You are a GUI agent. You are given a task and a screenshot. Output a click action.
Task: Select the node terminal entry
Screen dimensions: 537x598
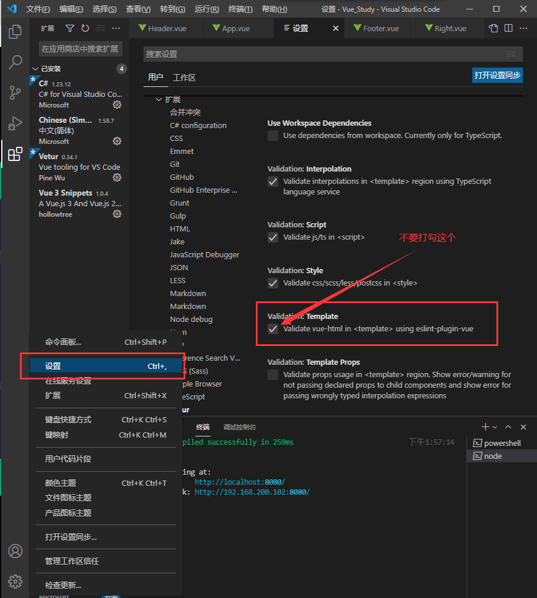tap(502, 456)
